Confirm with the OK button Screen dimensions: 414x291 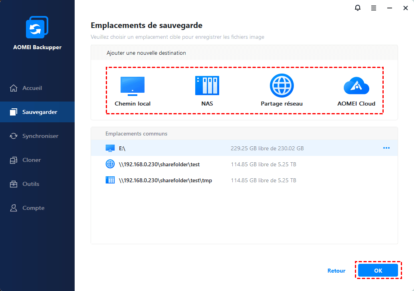[378, 270]
